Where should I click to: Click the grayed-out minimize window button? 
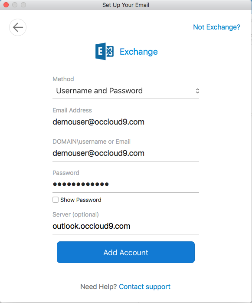pyautogui.click(x=15, y=5)
